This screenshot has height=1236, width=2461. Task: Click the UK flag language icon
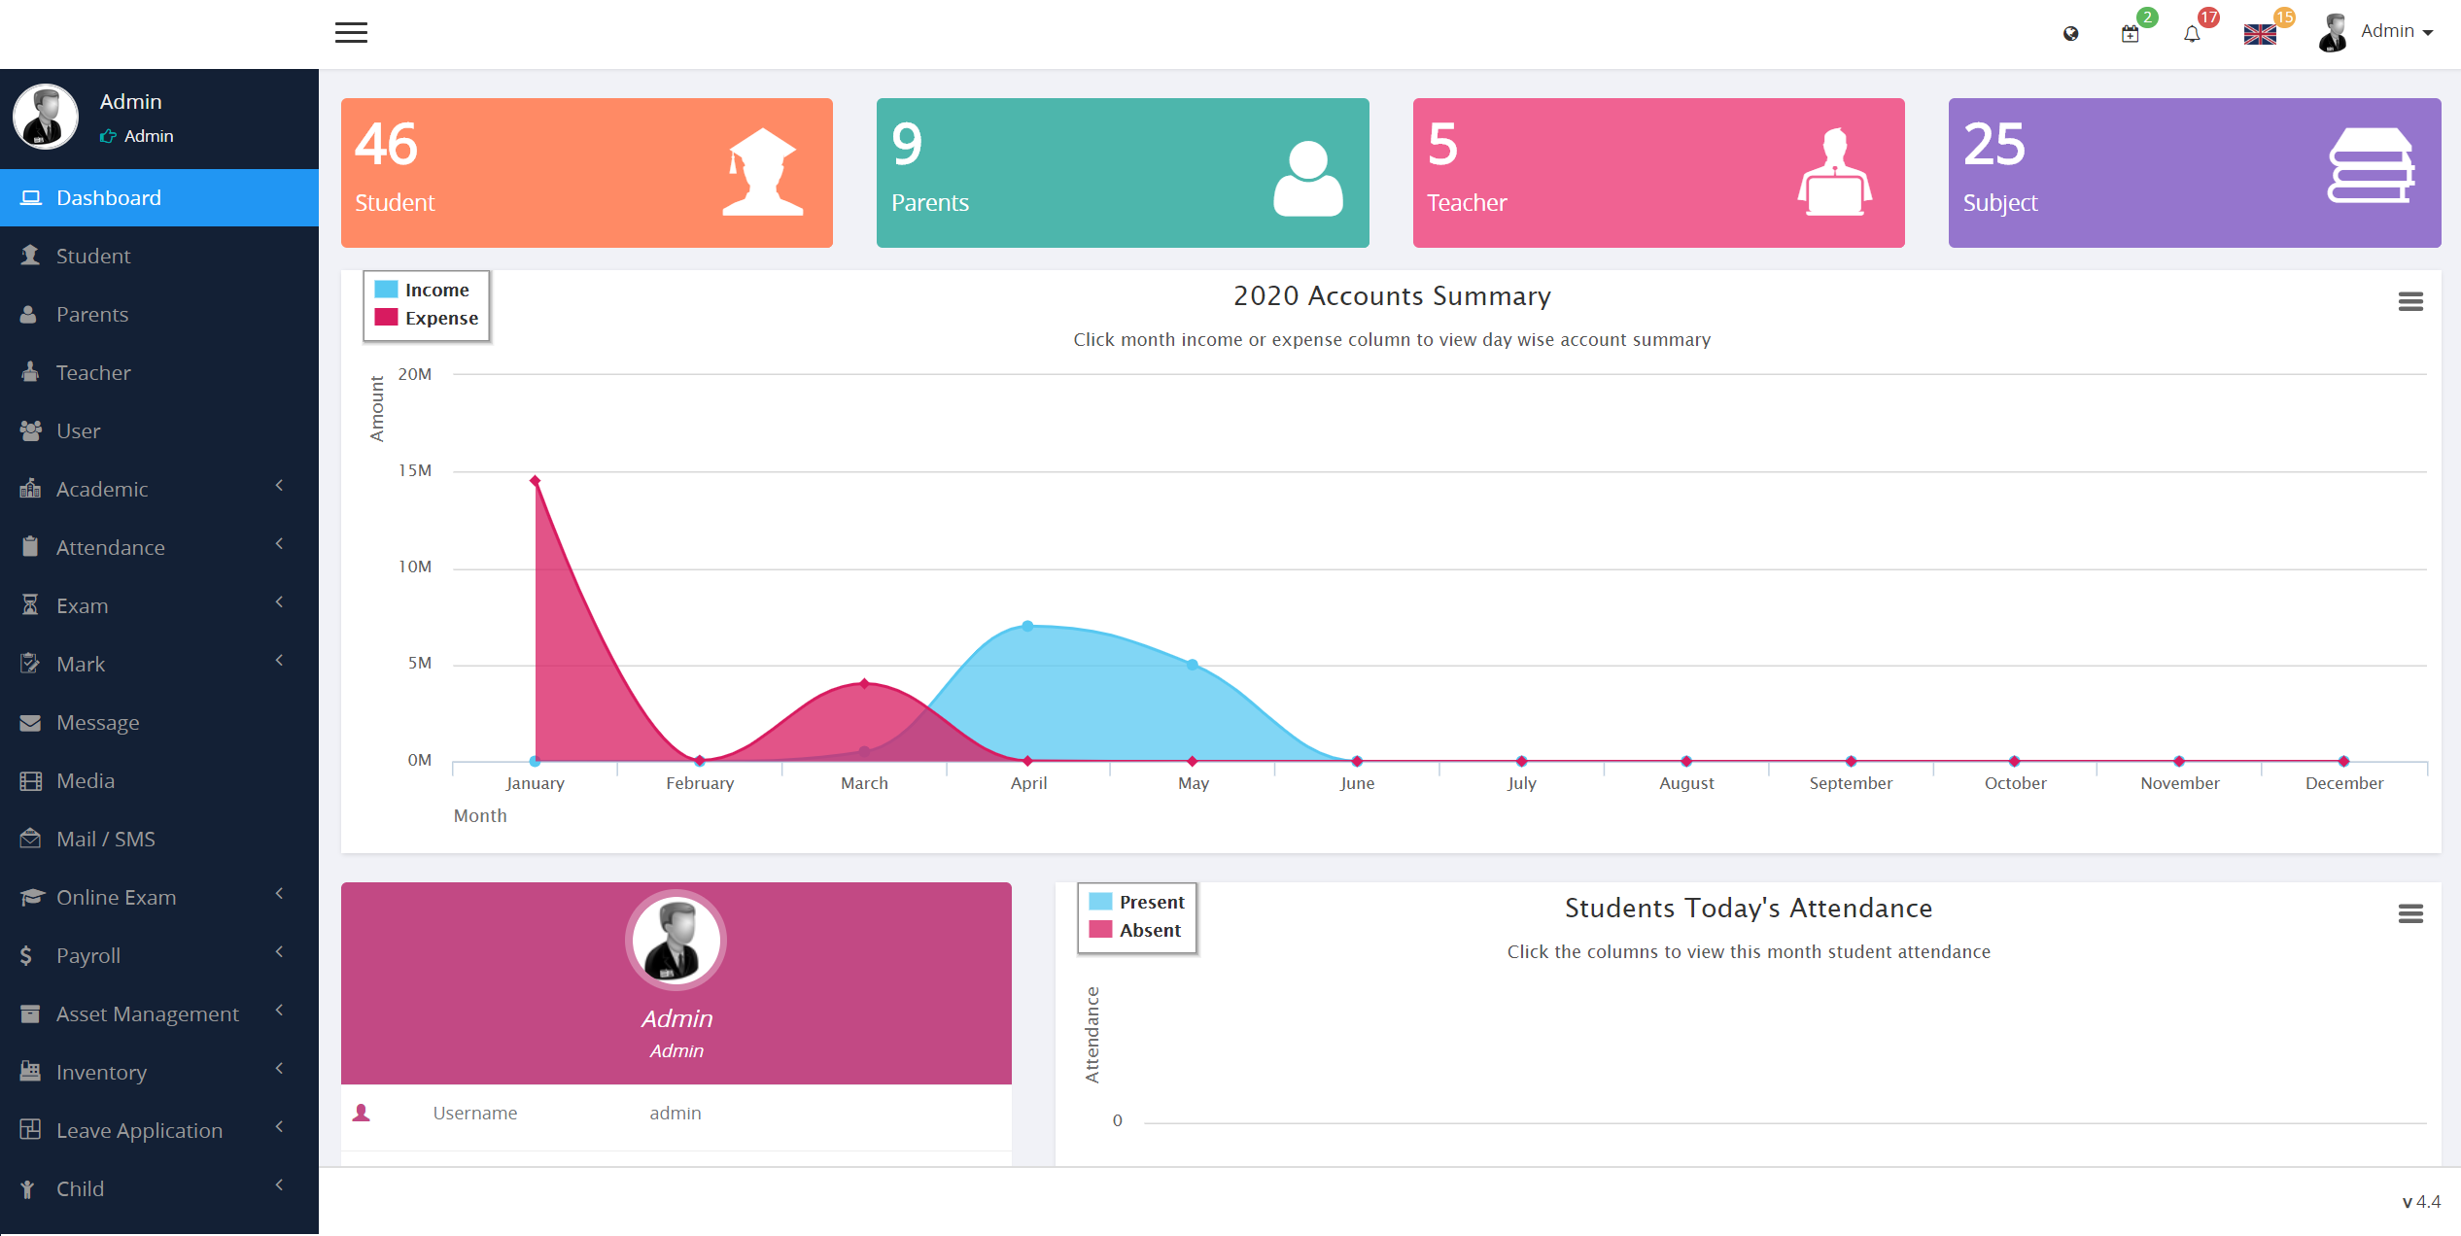(2259, 35)
